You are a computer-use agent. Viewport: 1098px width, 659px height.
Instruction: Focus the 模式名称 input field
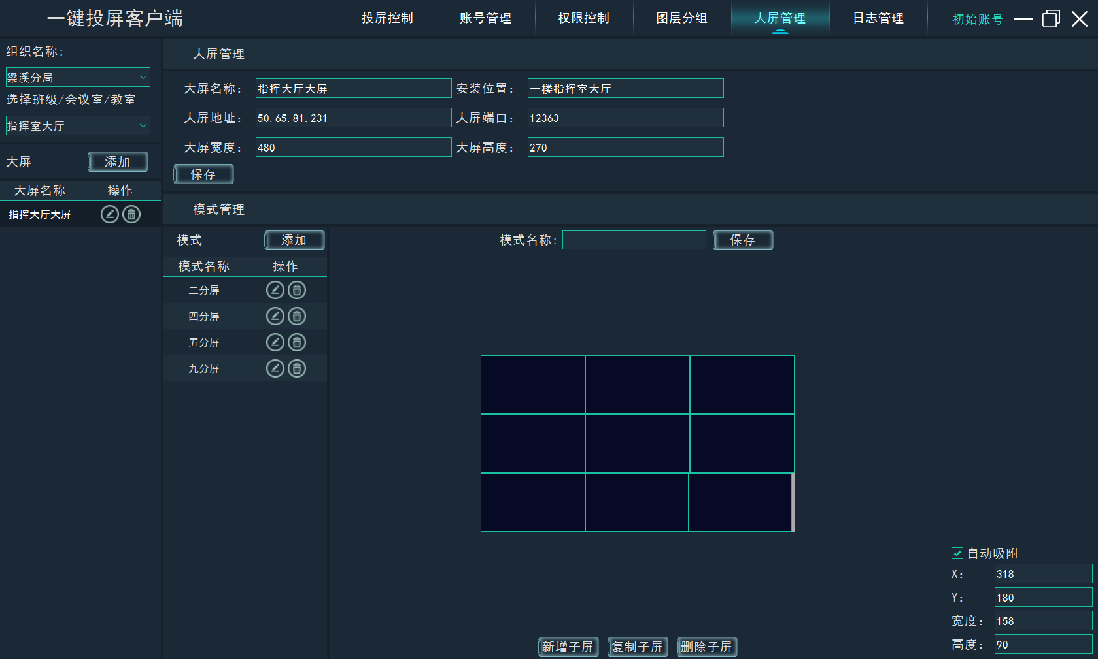tap(634, 240)
